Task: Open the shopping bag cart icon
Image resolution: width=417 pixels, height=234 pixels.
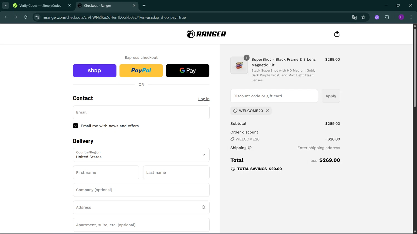Action: pos(337,34)
